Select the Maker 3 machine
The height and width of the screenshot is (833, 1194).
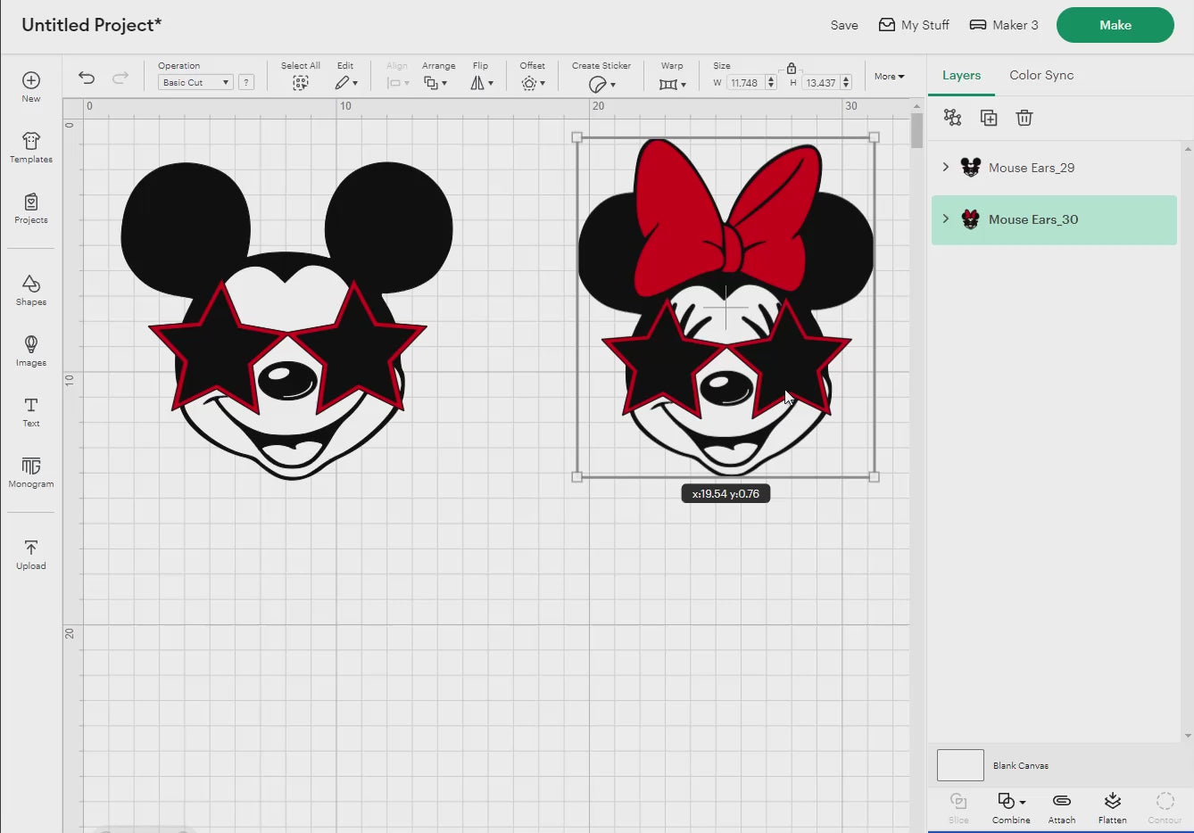1004,25
